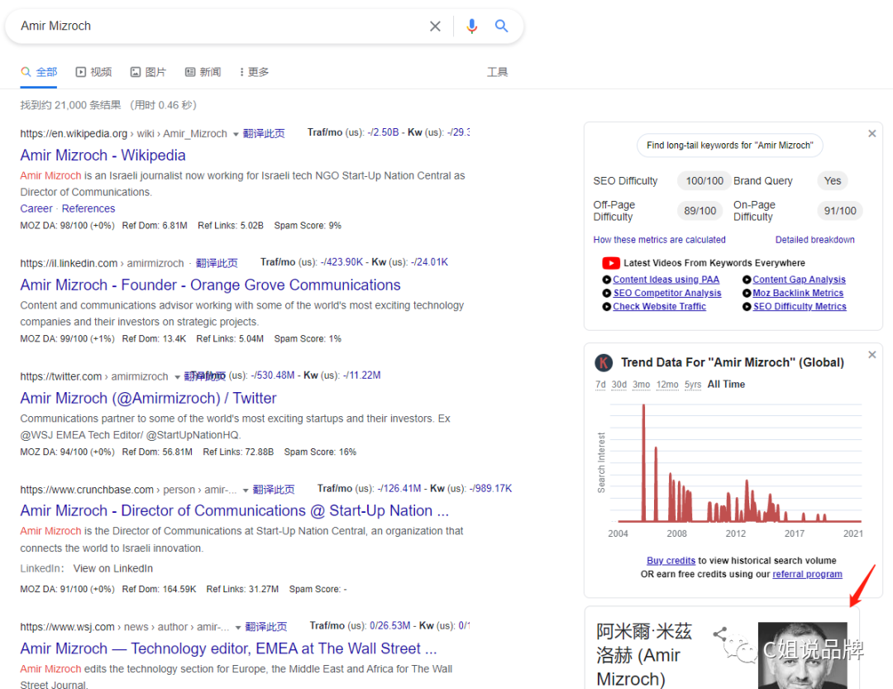Screen dimensions: 893x689
Task: Switch trend view to 12mo
Action: coord(667,384)
